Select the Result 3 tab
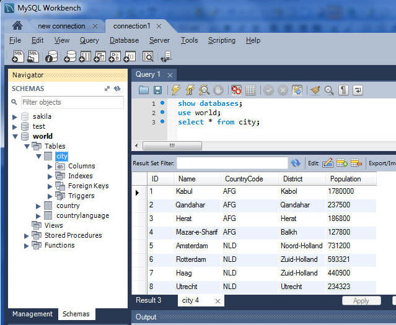 click(x=149, y=300)
